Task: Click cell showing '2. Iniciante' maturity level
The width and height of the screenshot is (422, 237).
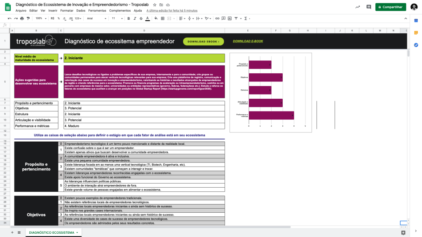Action: 144,58
